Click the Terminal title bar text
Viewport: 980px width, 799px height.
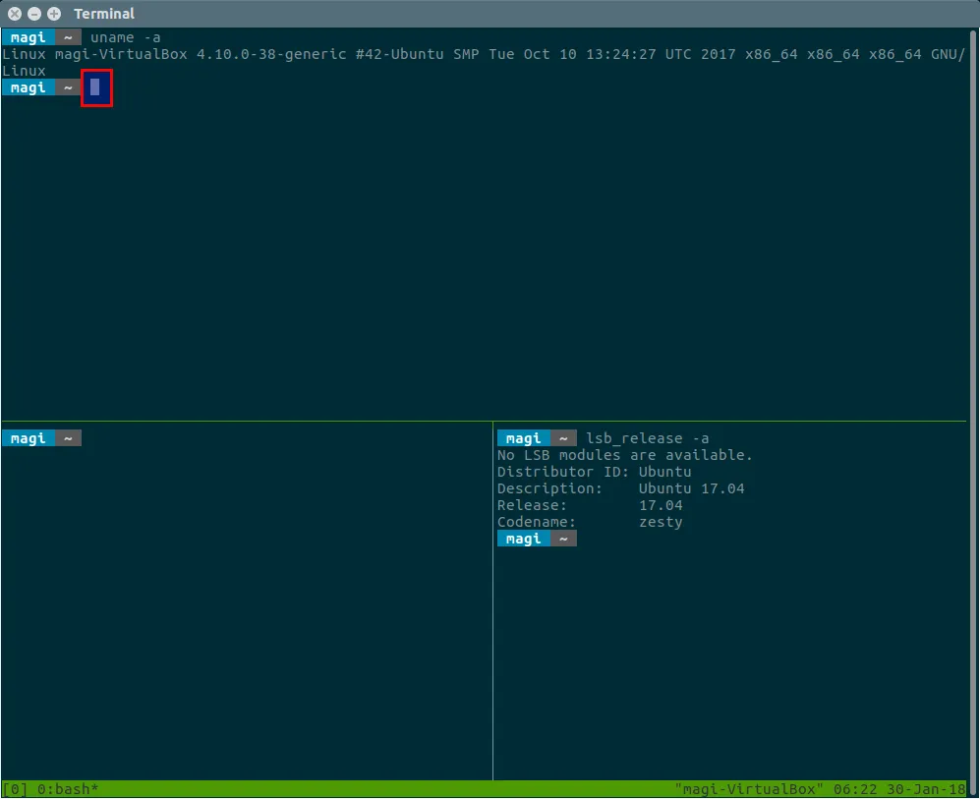pos(104,14)
